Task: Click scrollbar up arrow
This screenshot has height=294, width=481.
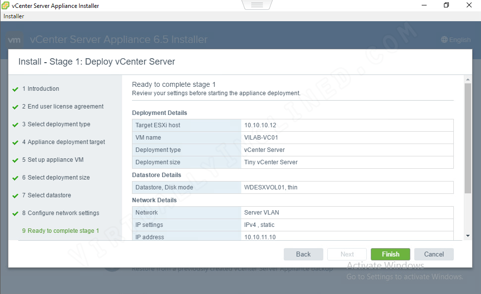Action: (x=468, y=79)
